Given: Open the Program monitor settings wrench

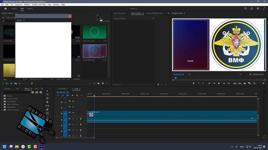Looking at the screenshot, I should tap(250, 75).
